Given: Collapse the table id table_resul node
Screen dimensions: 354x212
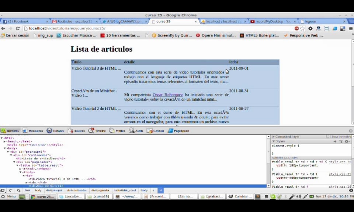Looking at the screenshot, I should (x=17, y=165).
